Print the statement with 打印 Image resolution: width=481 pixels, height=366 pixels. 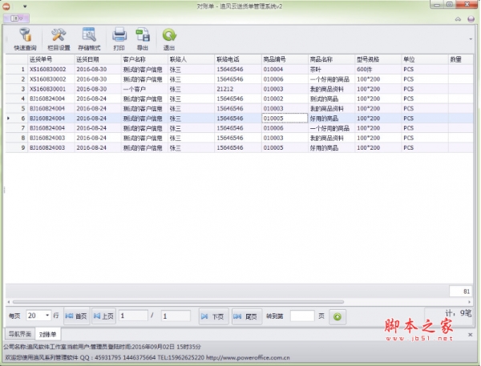click(x=119, y=39)
